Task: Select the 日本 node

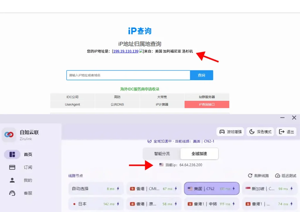Action: pos(96,204)
